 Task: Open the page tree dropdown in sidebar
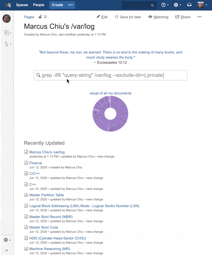(x=8, y=44)
